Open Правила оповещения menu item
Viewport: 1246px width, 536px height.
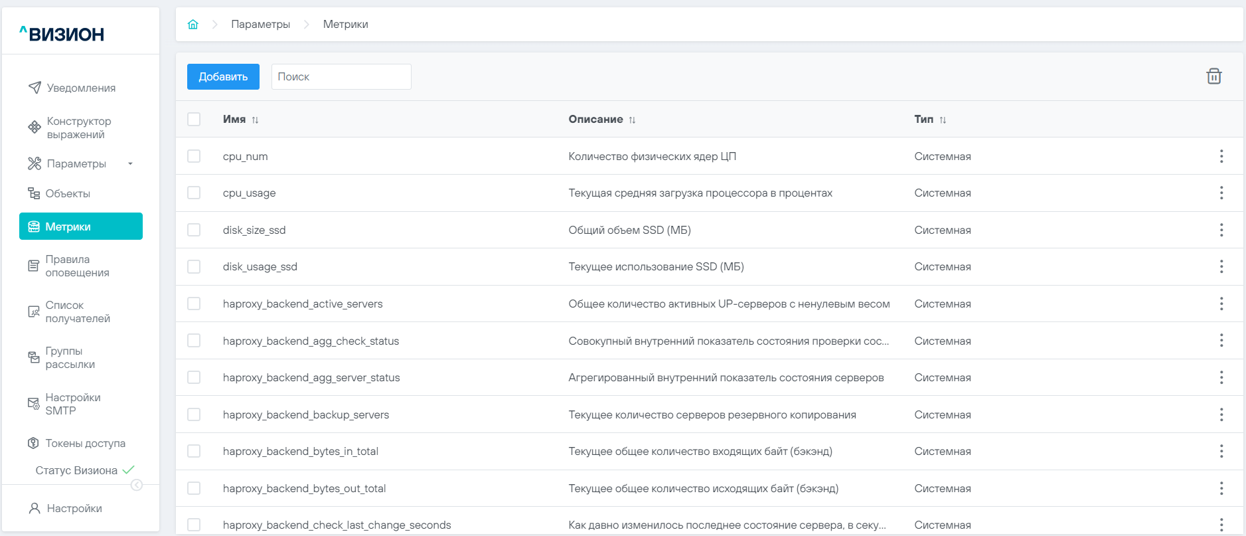(x=77, y=266)
